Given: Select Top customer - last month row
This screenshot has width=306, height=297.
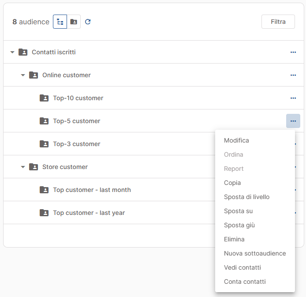Looking at the screenshot, I should click(x=92, y=190).
